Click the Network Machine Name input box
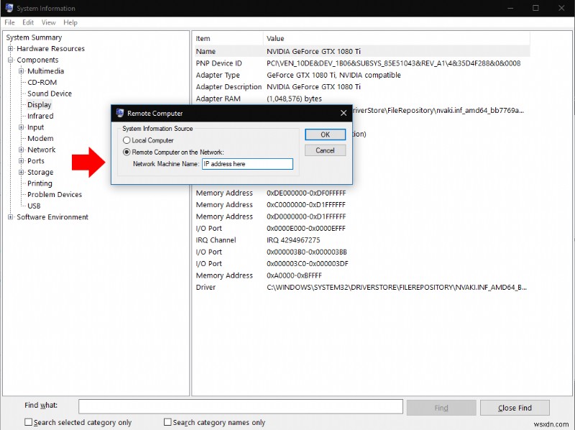Viewport: 575px width, 430px height. pyautogui.click(x=248, y=164)
